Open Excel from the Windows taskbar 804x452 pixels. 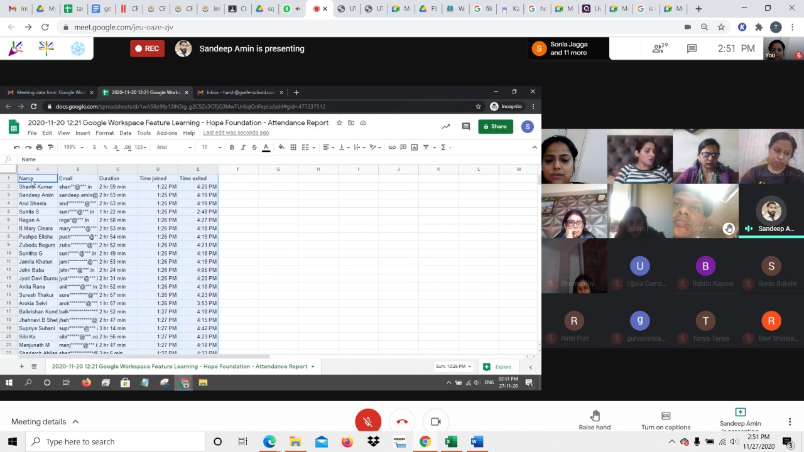(x=450, y=442)
